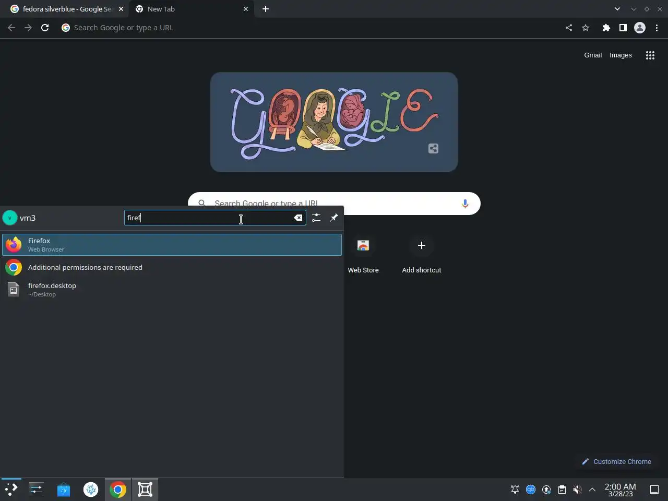Viewport: 668px width, 501px height.
Task: Launch Firefox from the search results
Action: (x=172, y=245)
